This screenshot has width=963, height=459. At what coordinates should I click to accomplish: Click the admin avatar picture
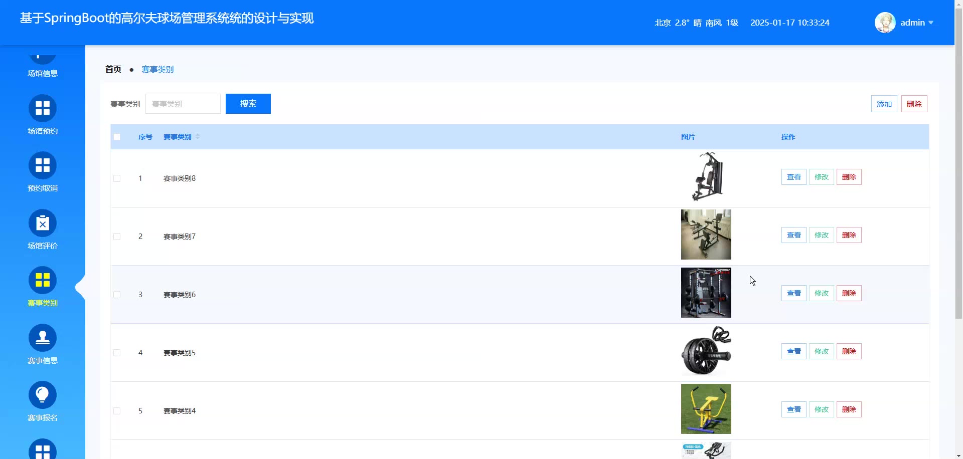click(x=885, y=23)
